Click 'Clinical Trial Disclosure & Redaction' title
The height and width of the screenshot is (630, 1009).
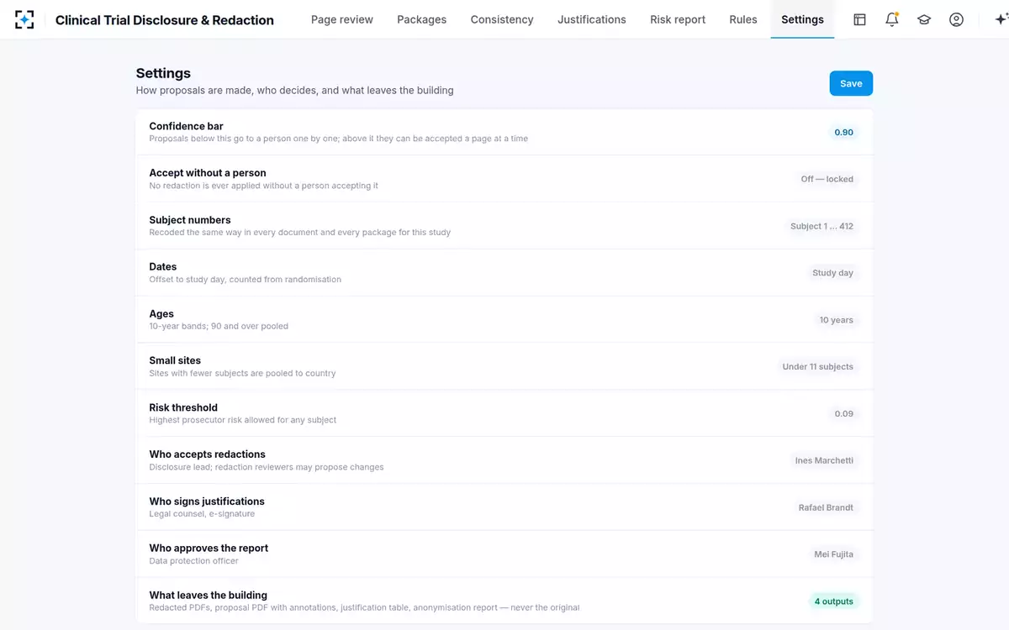coord(165,20)
